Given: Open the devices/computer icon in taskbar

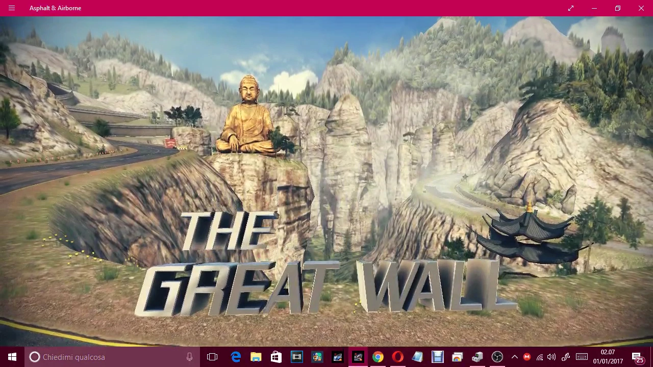Looking at the screenshot, I should 478,357.
